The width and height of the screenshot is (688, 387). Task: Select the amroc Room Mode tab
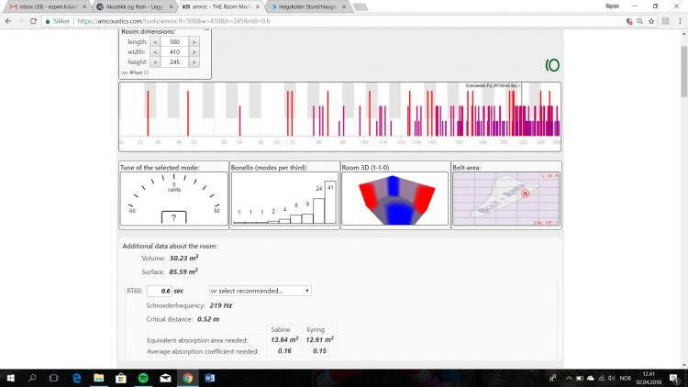(x=221, y=7)
